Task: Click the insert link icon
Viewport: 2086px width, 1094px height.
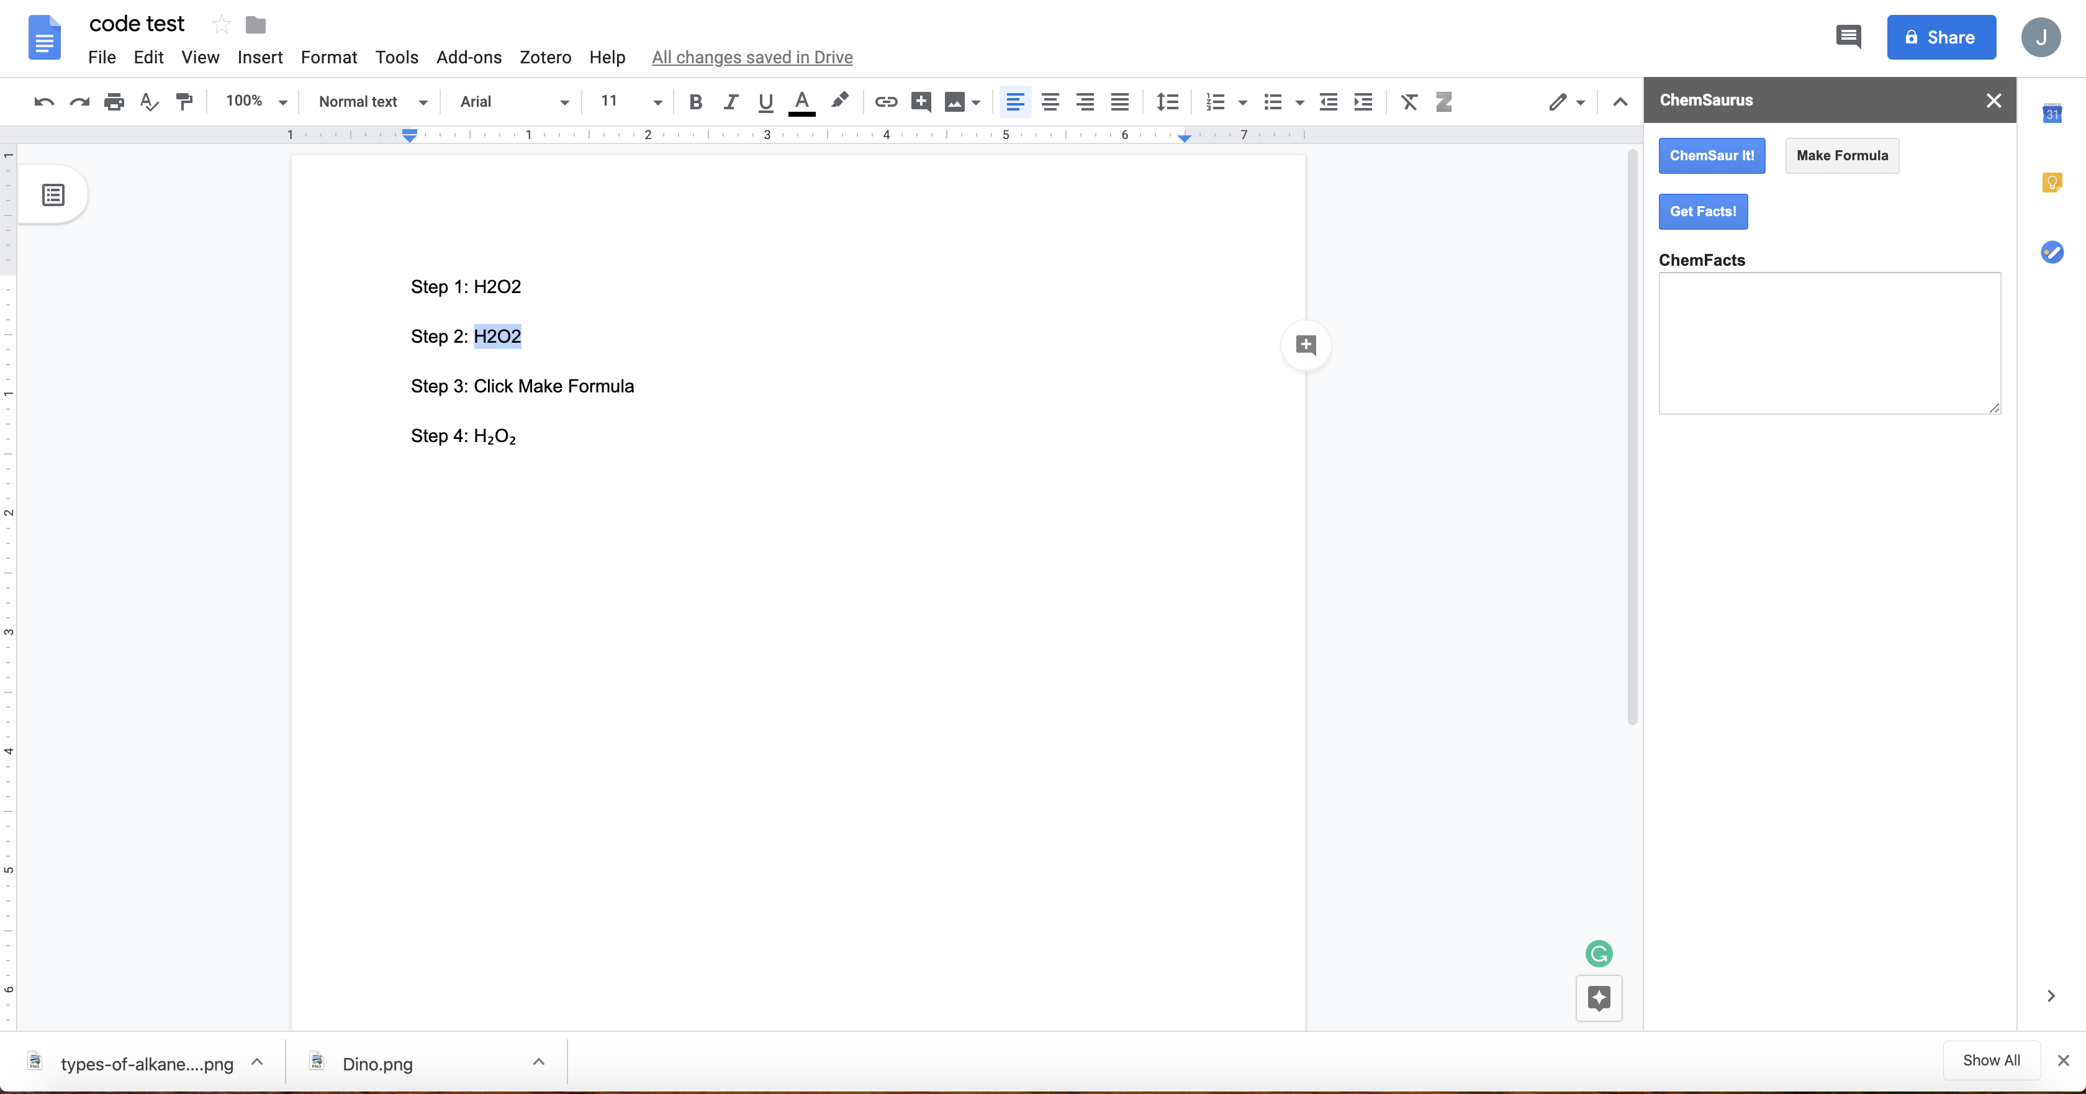Action: pos(885,101)
